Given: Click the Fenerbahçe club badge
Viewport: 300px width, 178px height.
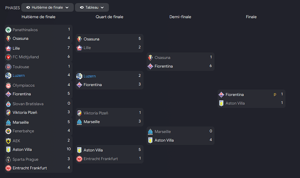Looking at the screenshot, I should [x=8, y=131].
